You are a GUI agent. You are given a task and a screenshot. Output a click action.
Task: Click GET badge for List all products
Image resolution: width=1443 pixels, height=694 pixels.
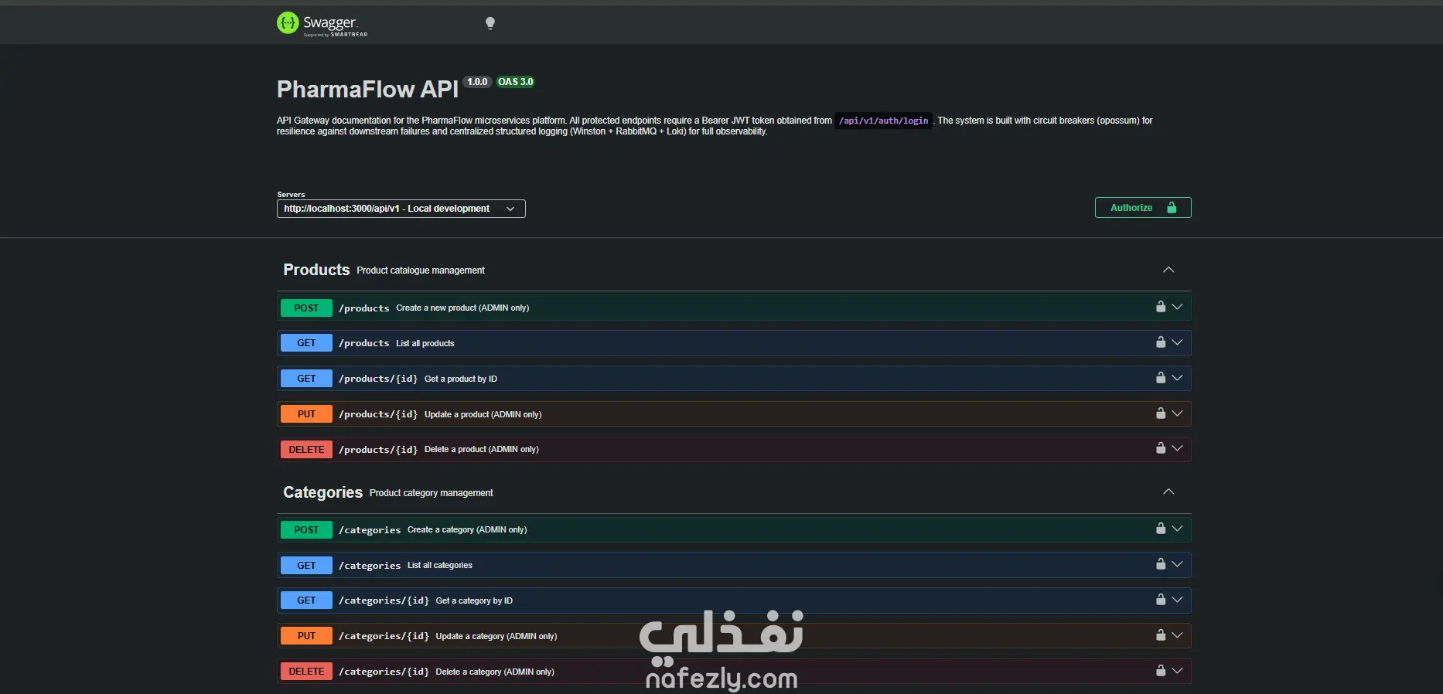[306, 343]
